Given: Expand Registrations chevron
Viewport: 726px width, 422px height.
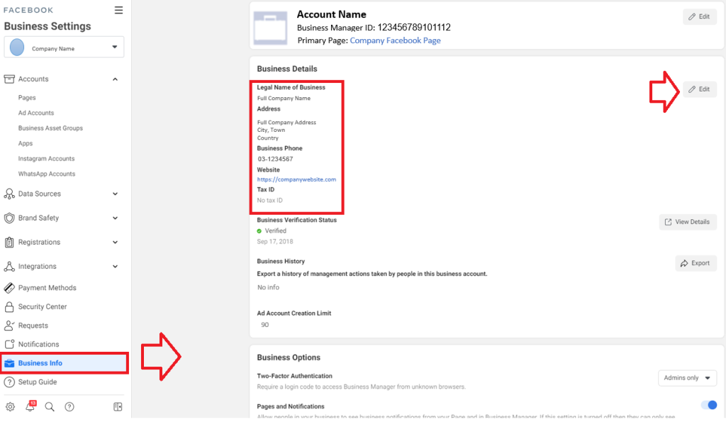Looking at the screenshot, I should (x=116, y=243).
